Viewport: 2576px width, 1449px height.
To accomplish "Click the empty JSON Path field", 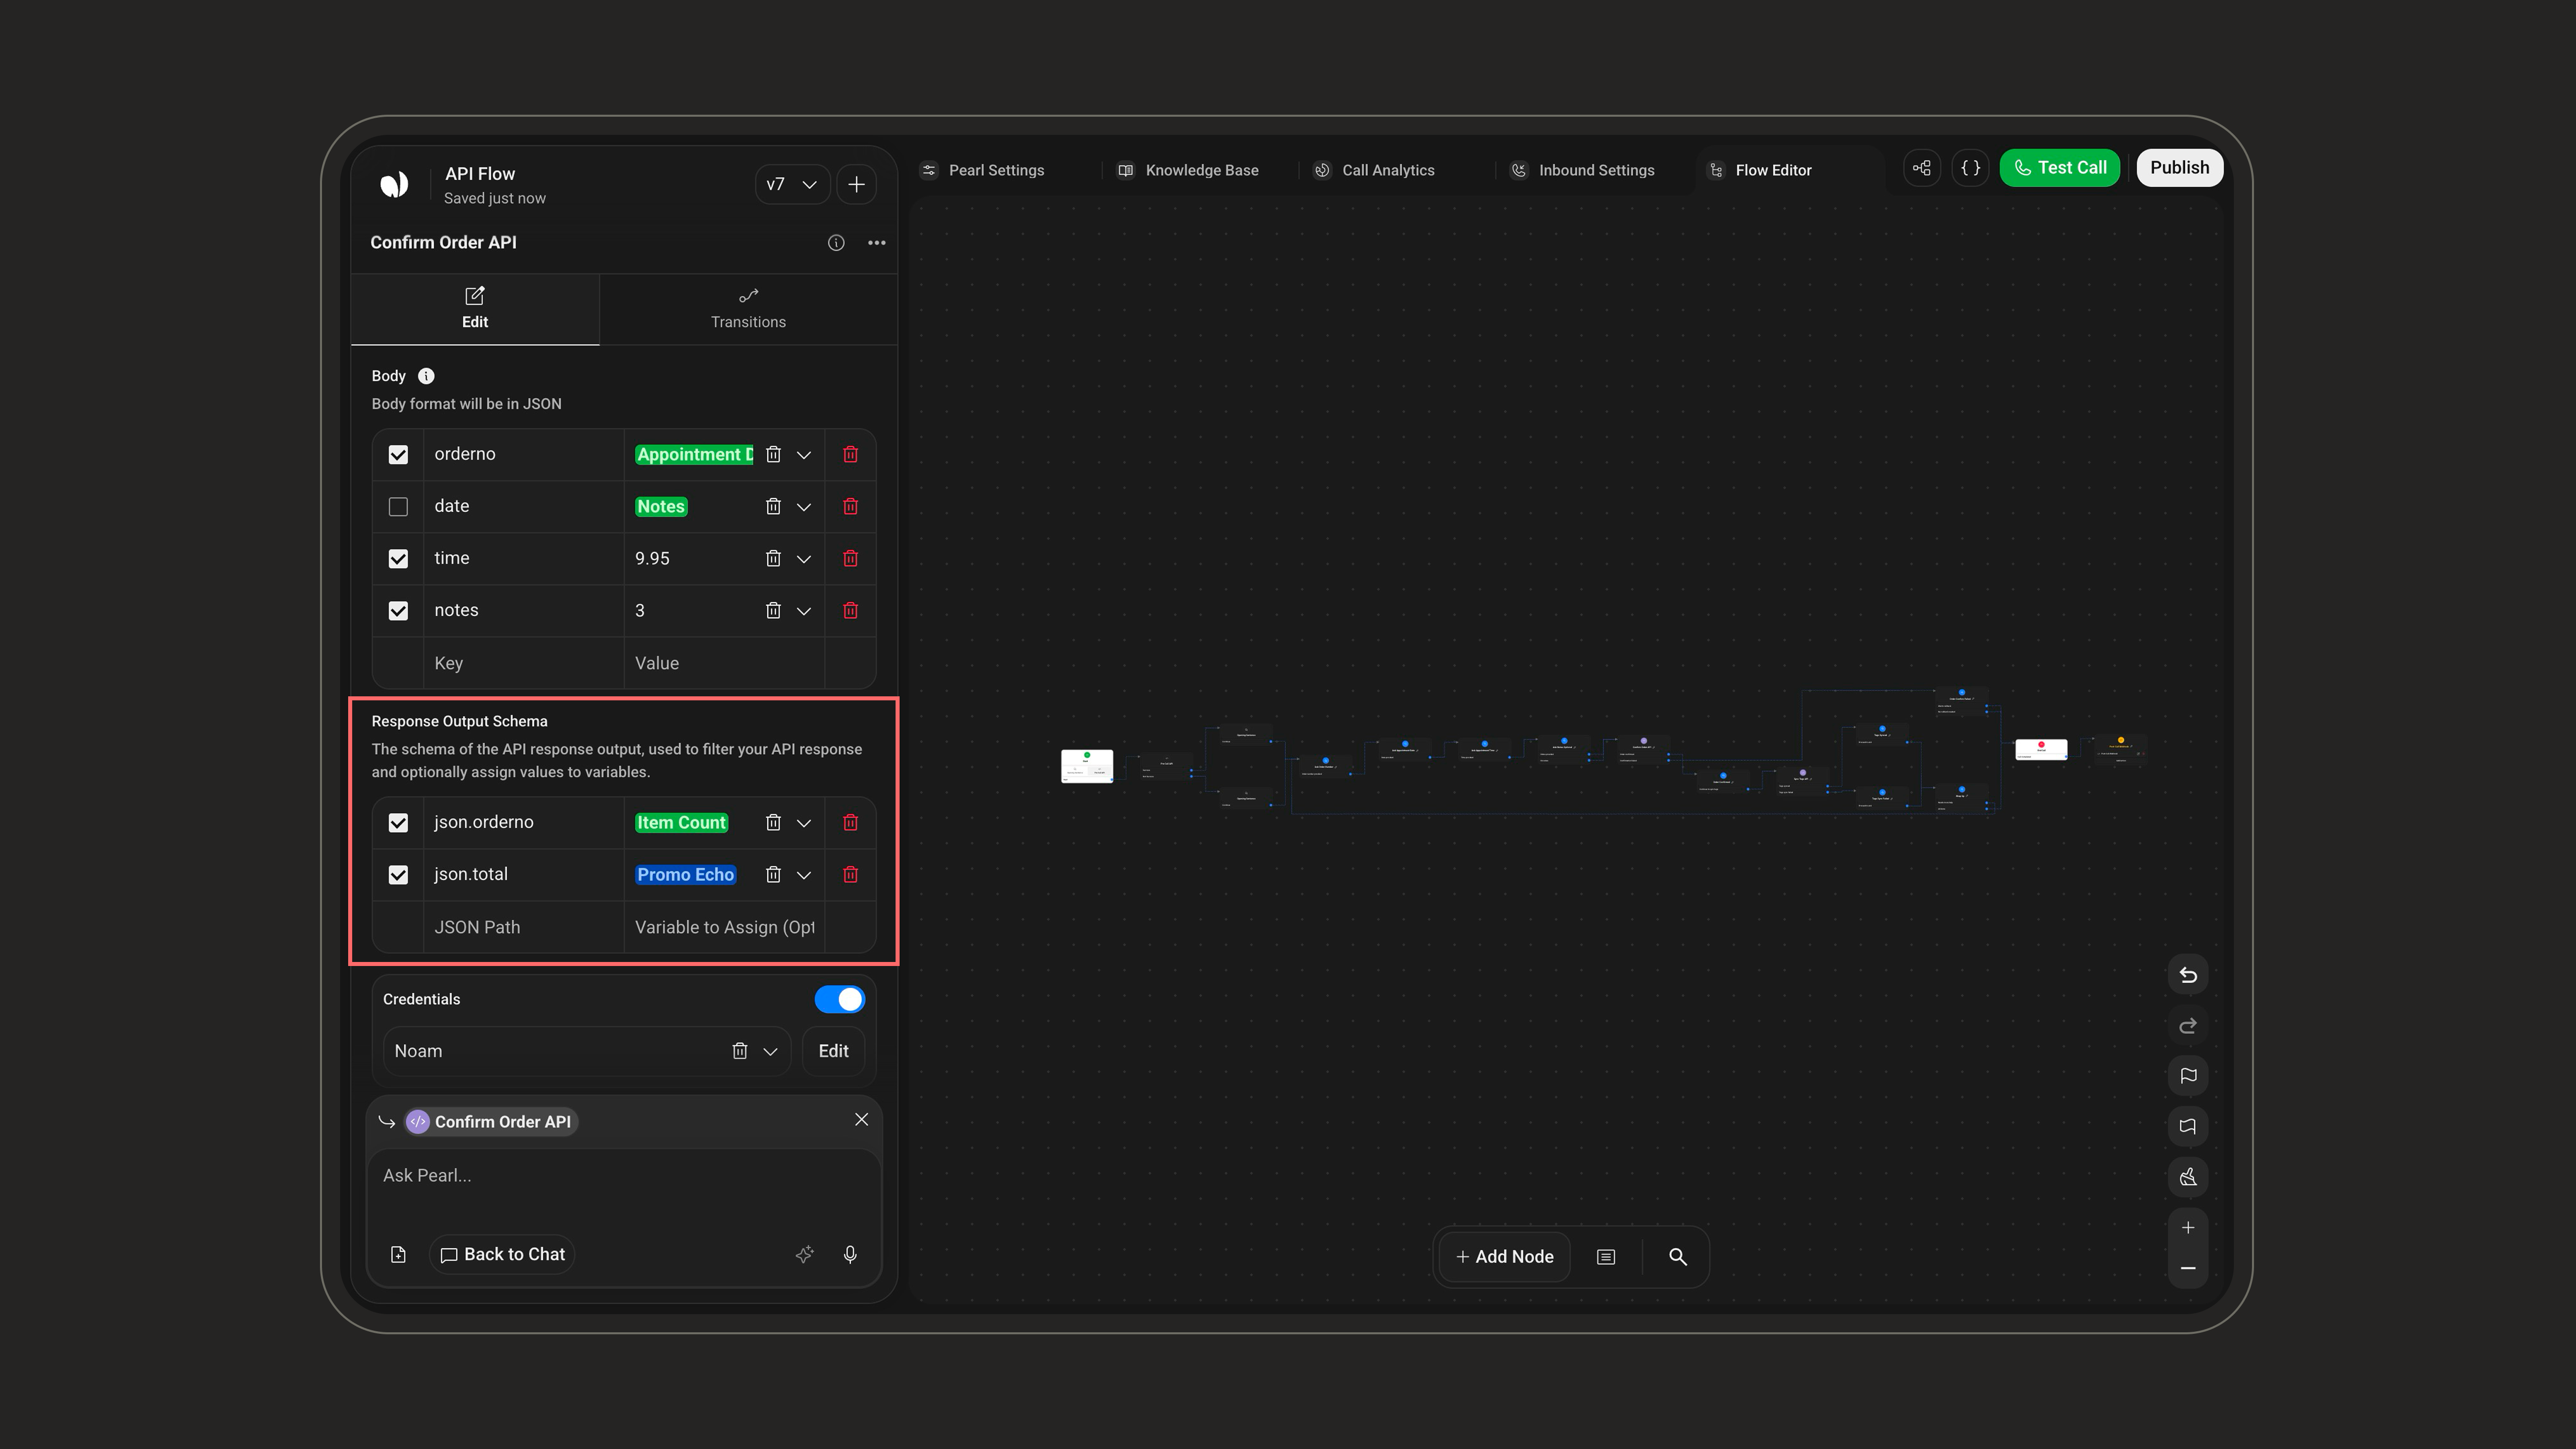I will click(523, 927).
